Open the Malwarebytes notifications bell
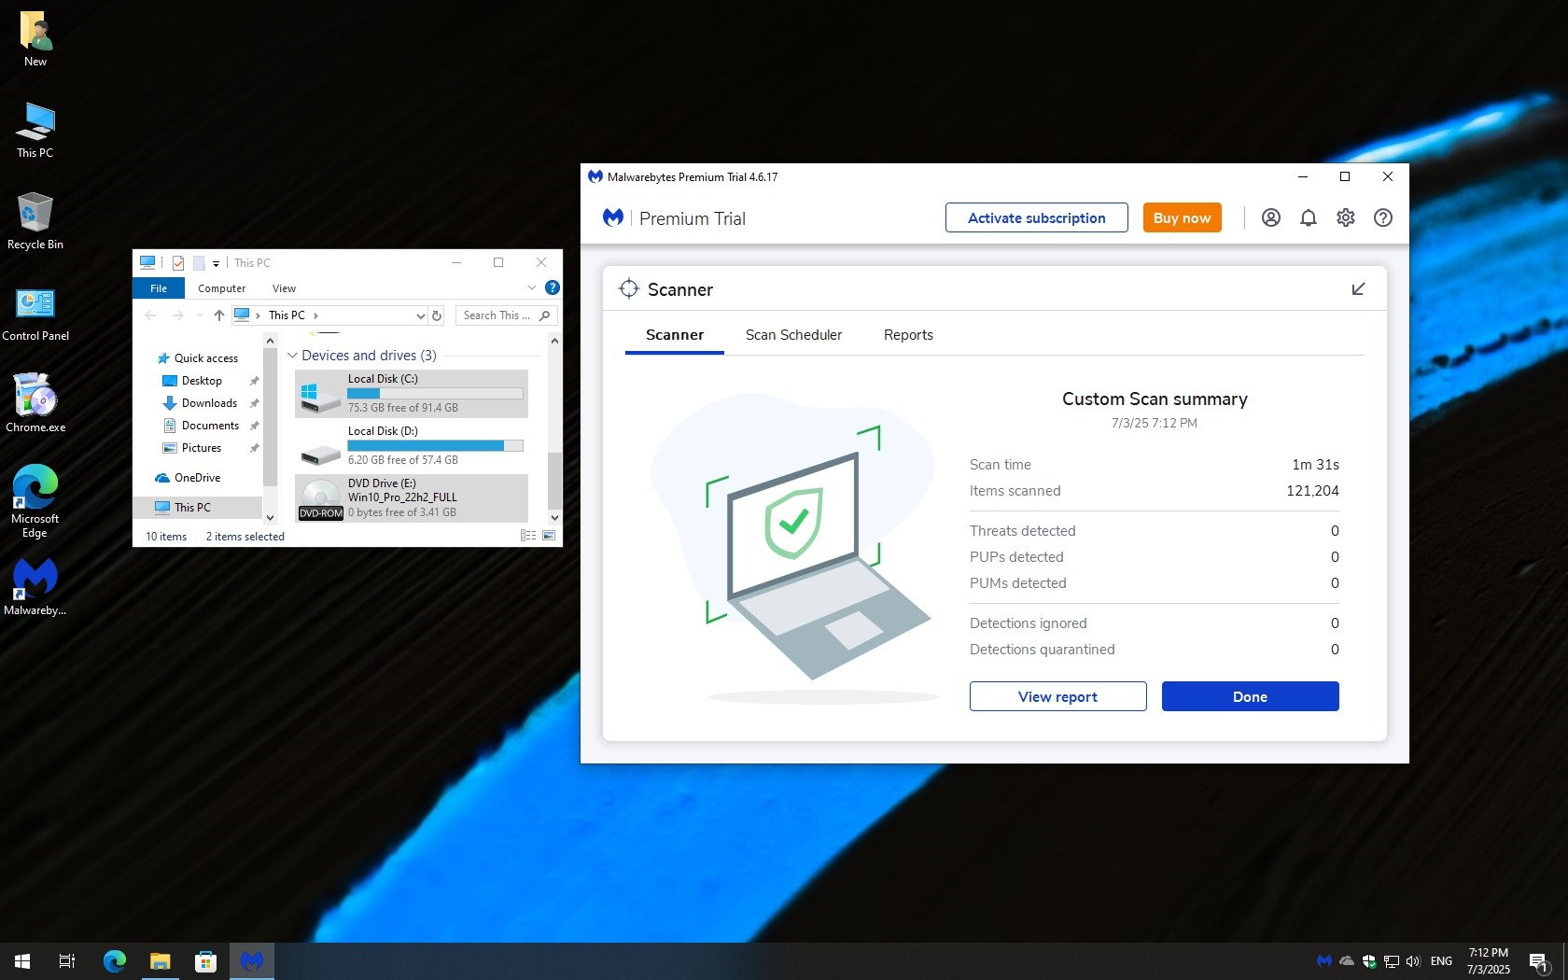This screenshot has height=980, width=1568. click(x=1309, y=217)
